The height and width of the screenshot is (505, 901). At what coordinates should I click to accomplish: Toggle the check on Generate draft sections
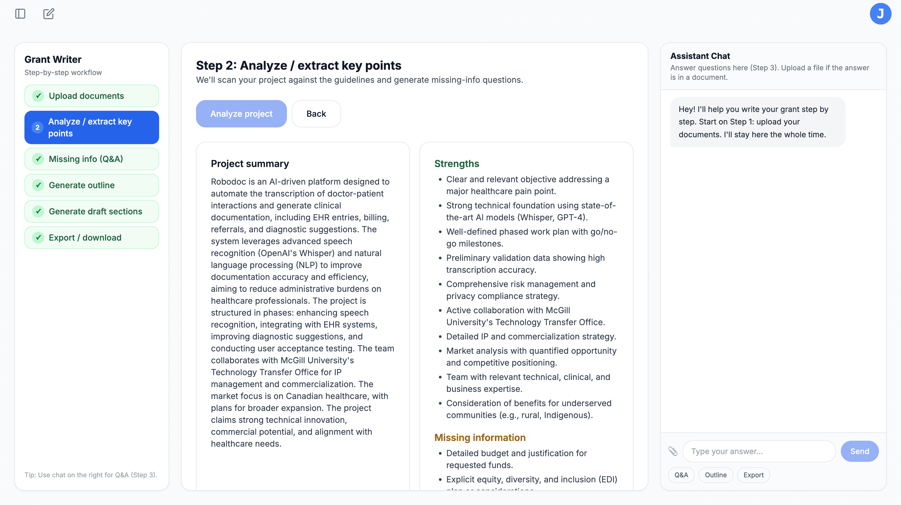tap(38, 211)
